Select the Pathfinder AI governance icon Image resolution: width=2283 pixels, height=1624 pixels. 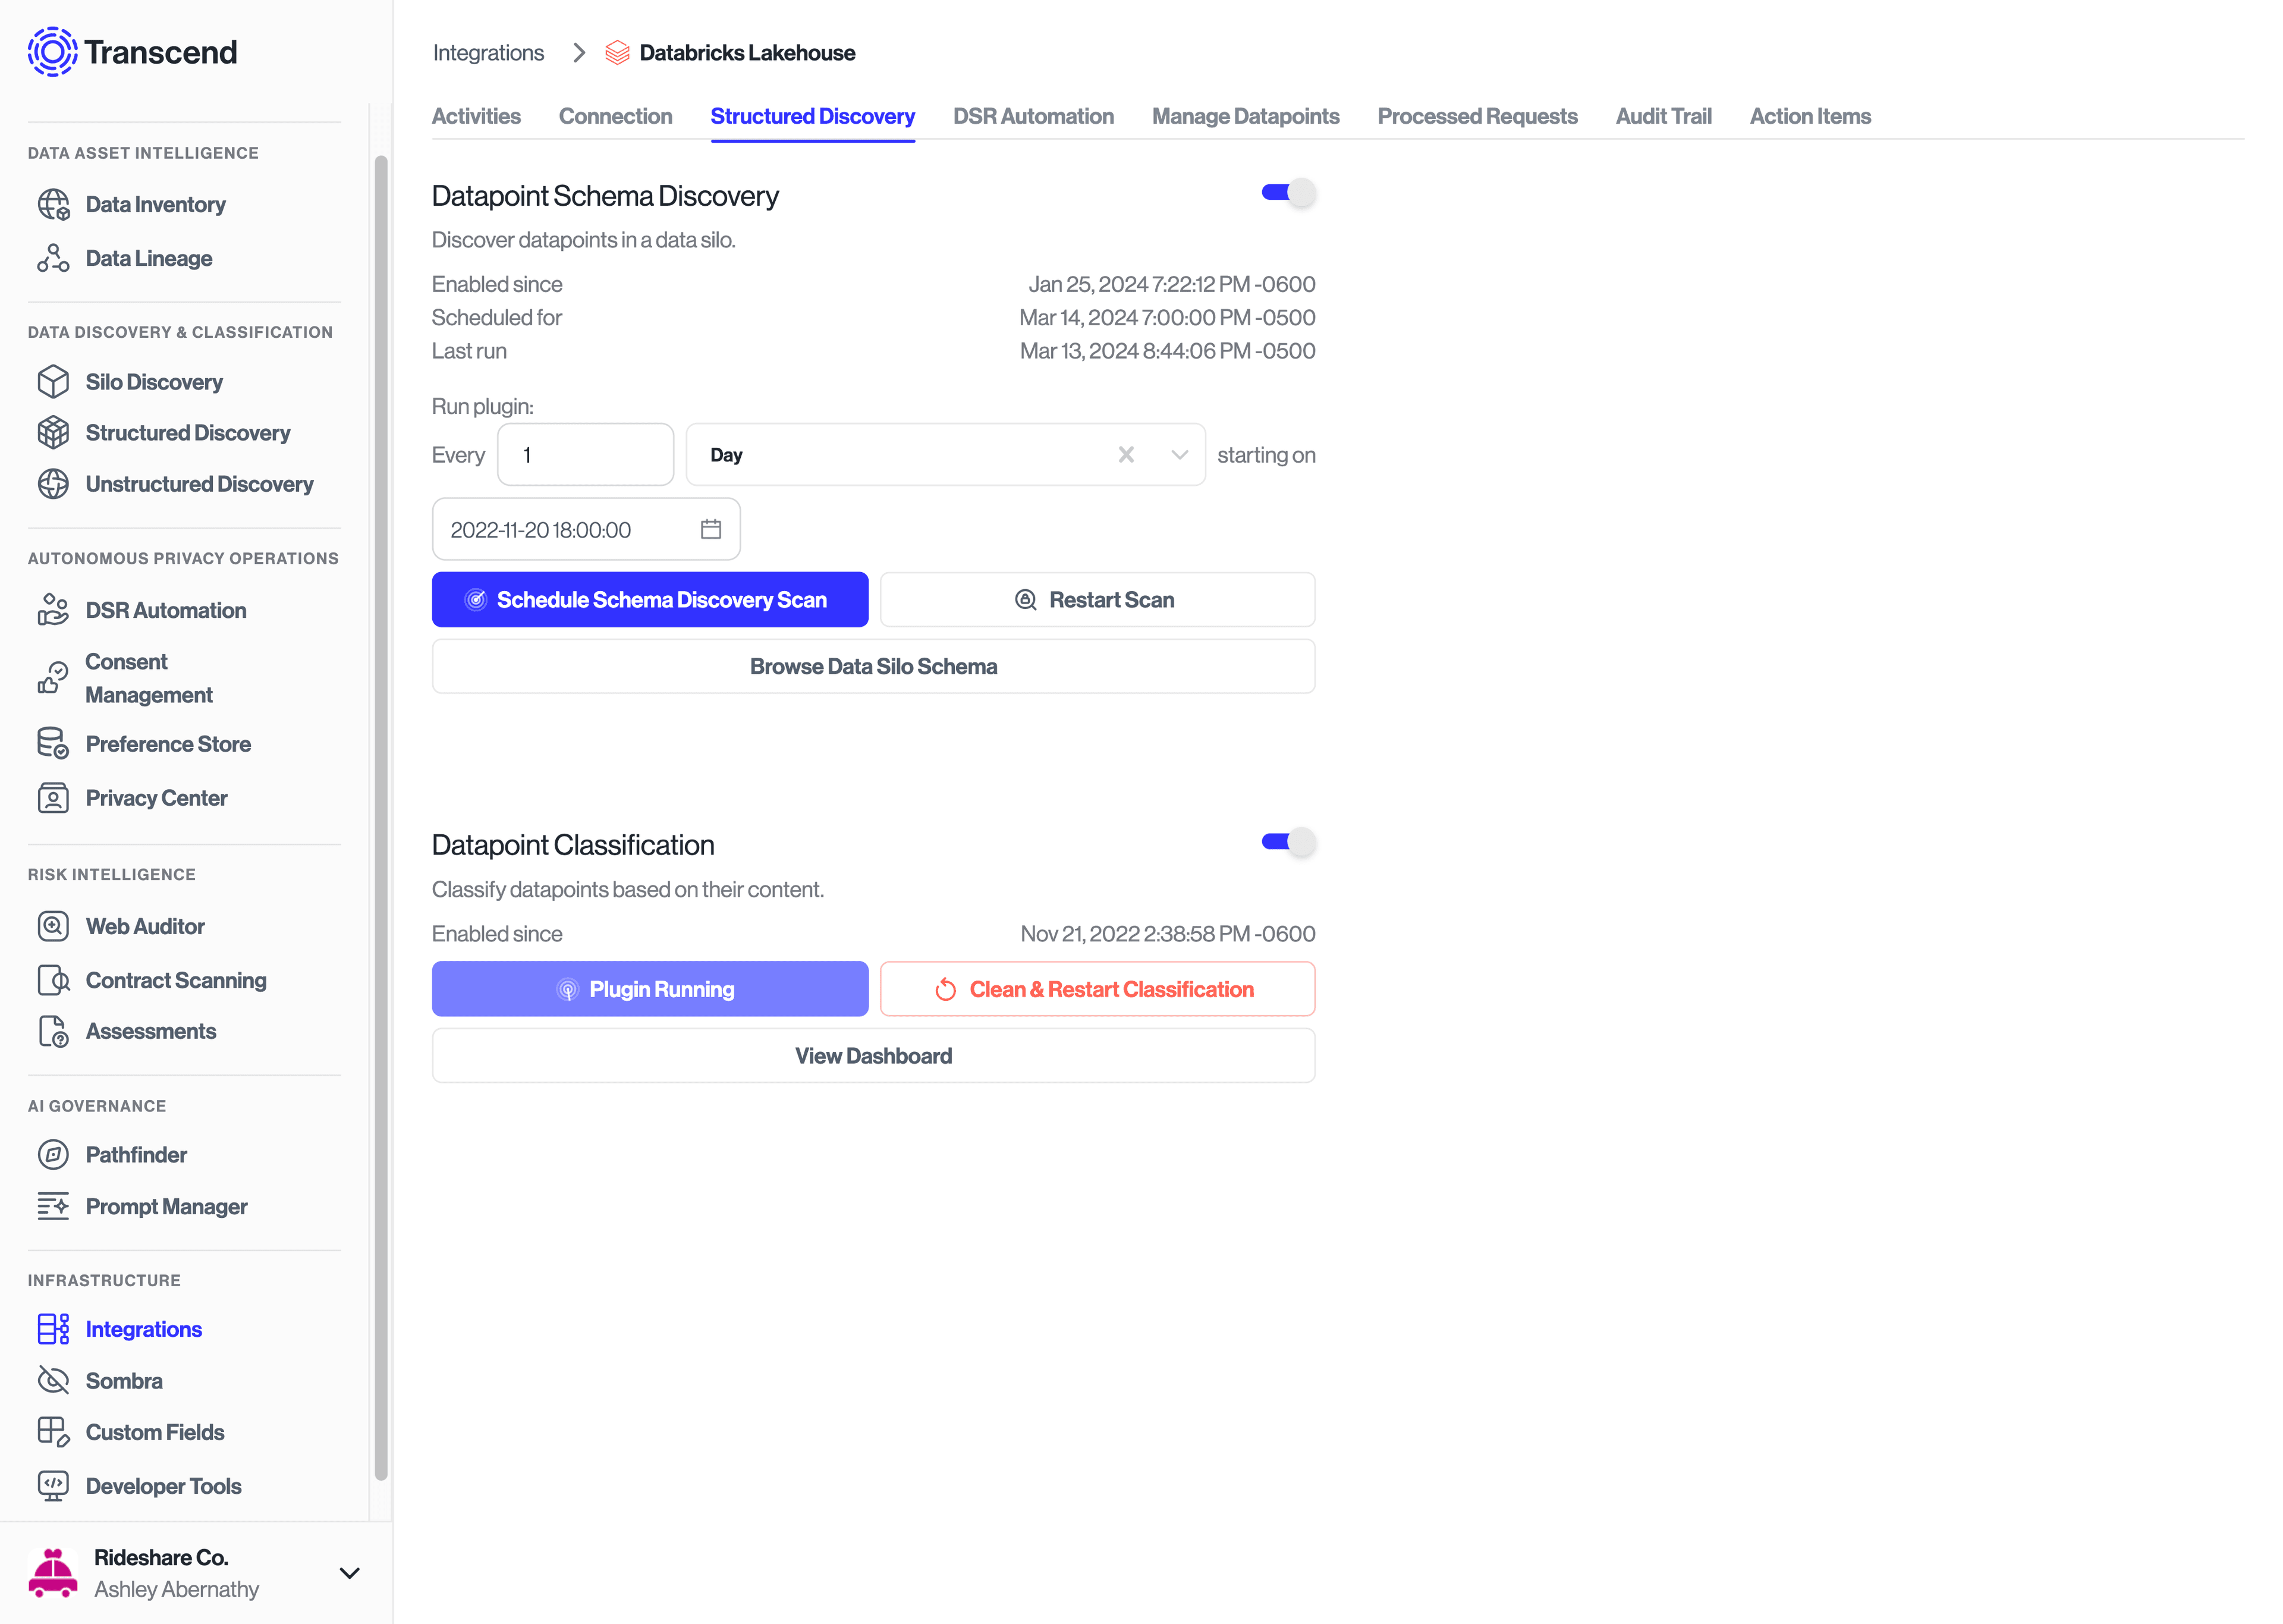(x=53, y=1154)
